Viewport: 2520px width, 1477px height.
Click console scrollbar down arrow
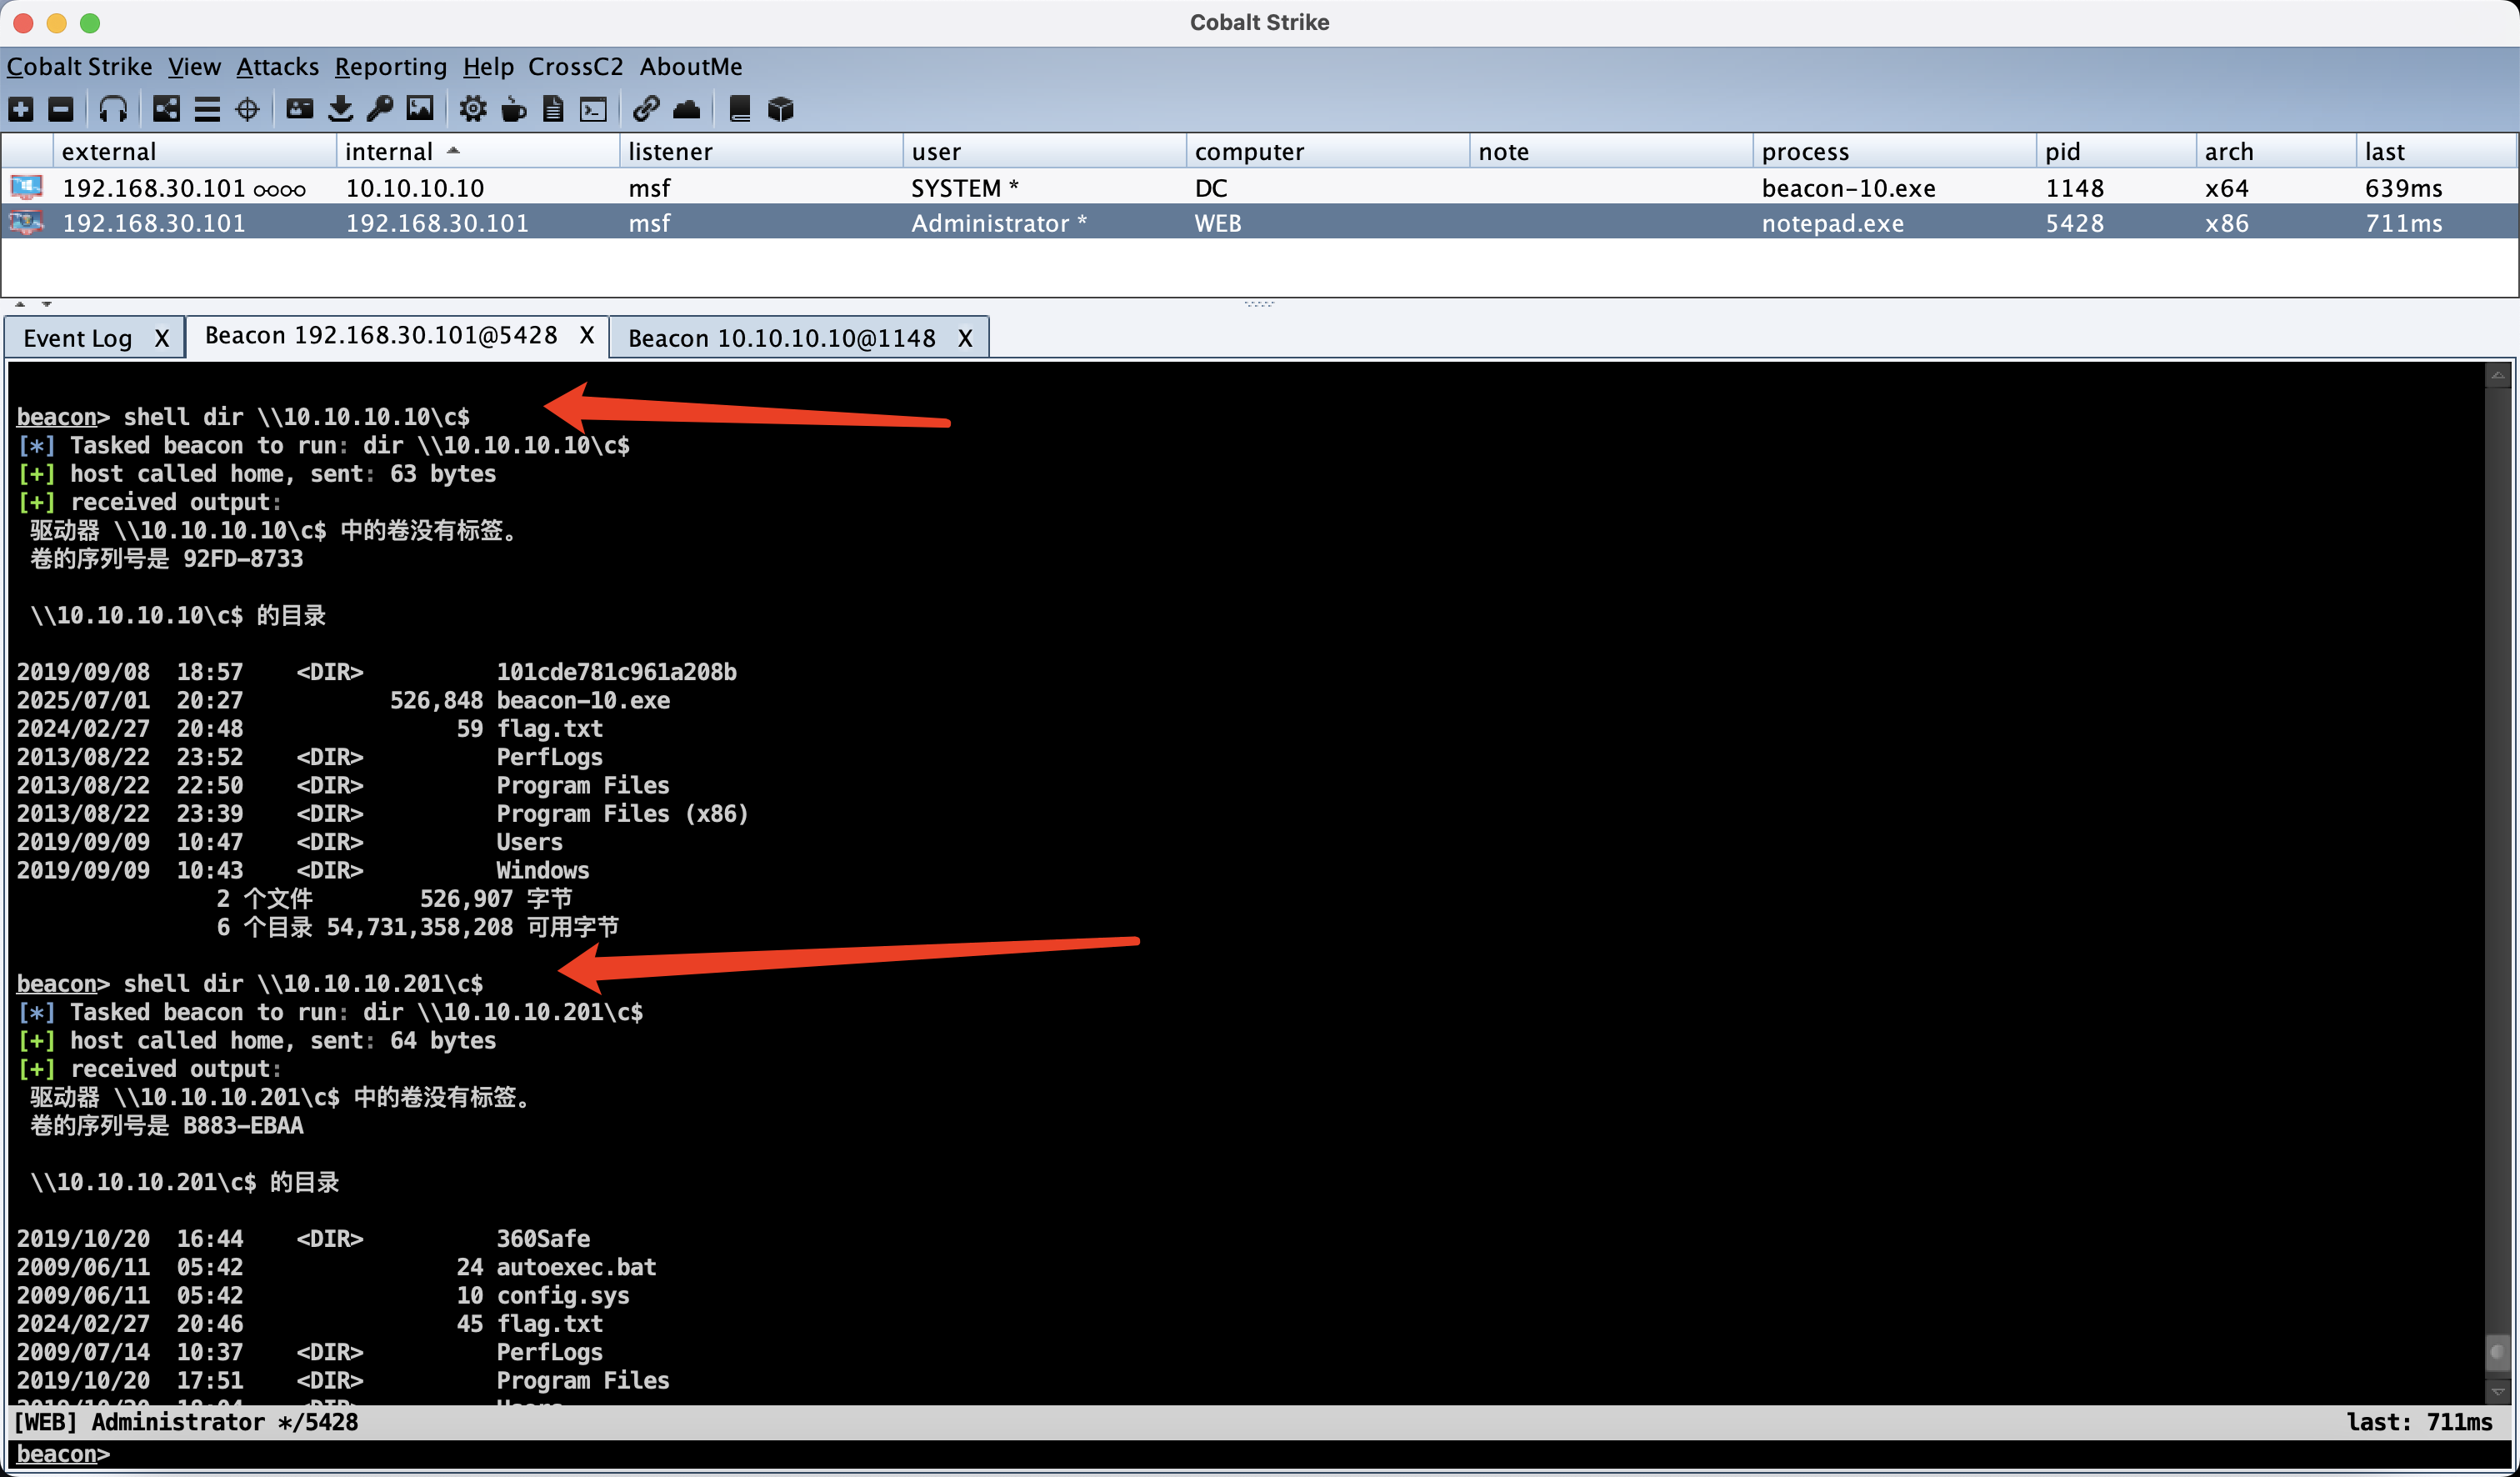click(2498, 1391)
